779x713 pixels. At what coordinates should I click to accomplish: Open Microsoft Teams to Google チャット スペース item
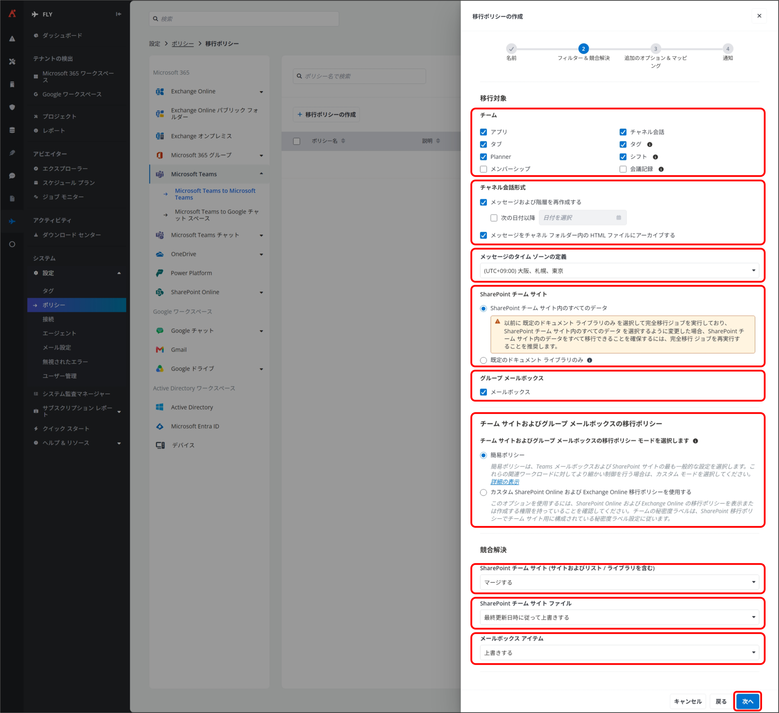point(216,215)
